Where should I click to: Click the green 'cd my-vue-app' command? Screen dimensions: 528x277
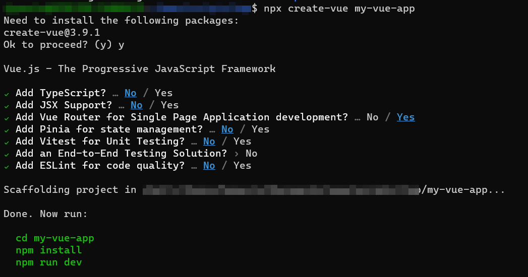[x=55, y=238]
